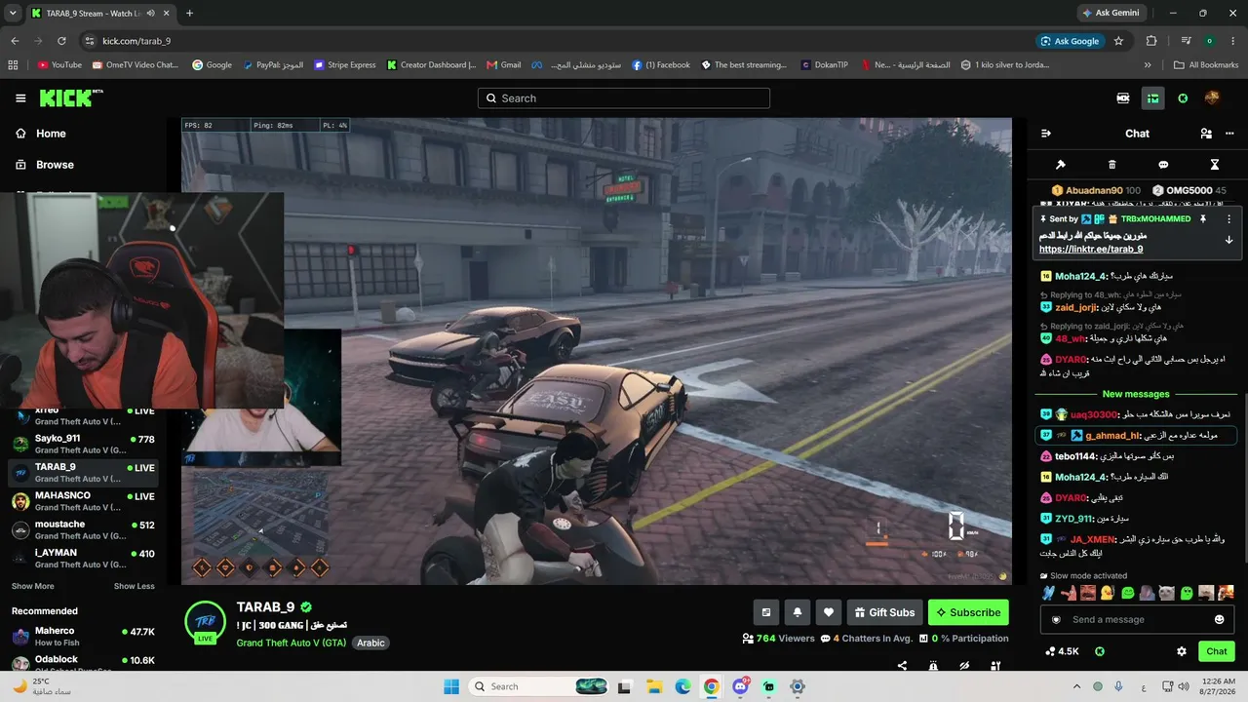Open the YouTube bookmark
Screen dimensions: 1248x702
click(x=59, y=65)
